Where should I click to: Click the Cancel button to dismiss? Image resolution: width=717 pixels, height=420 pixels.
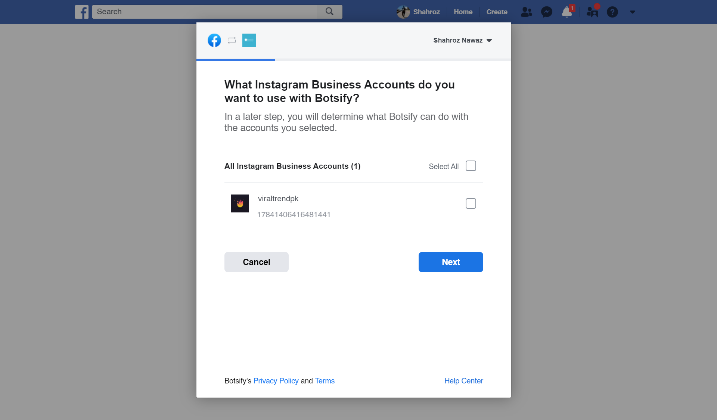[x=256, y=261]
